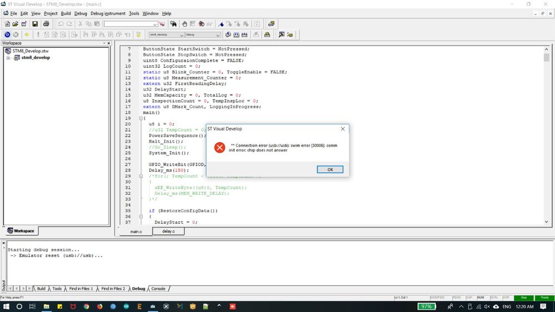Click the Open file folder icon
This screenshot has height=312, width=555.
point(15,24)
